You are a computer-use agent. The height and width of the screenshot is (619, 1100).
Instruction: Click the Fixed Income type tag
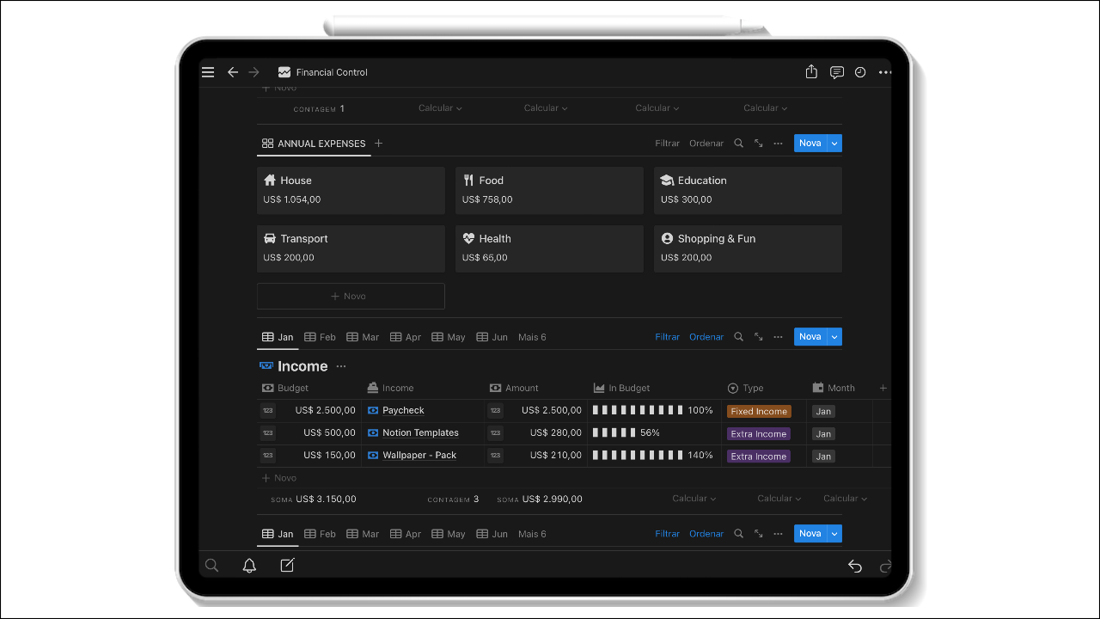click(x=759, y=411)
